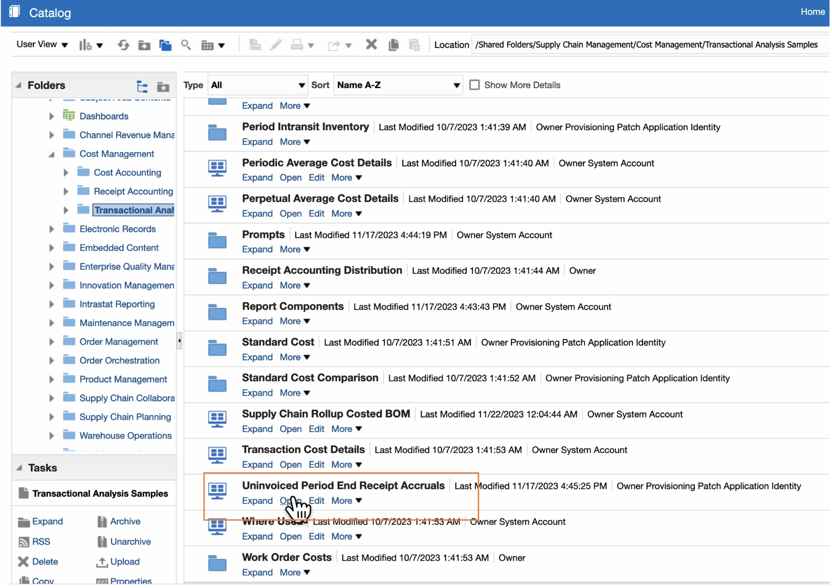
Task: Archive the folder using the zip icon
Action: coord(101,521)
